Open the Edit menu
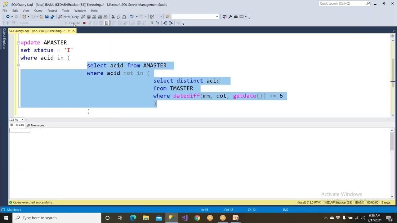Screen dimensions: 397x223 tap(15, 11)
